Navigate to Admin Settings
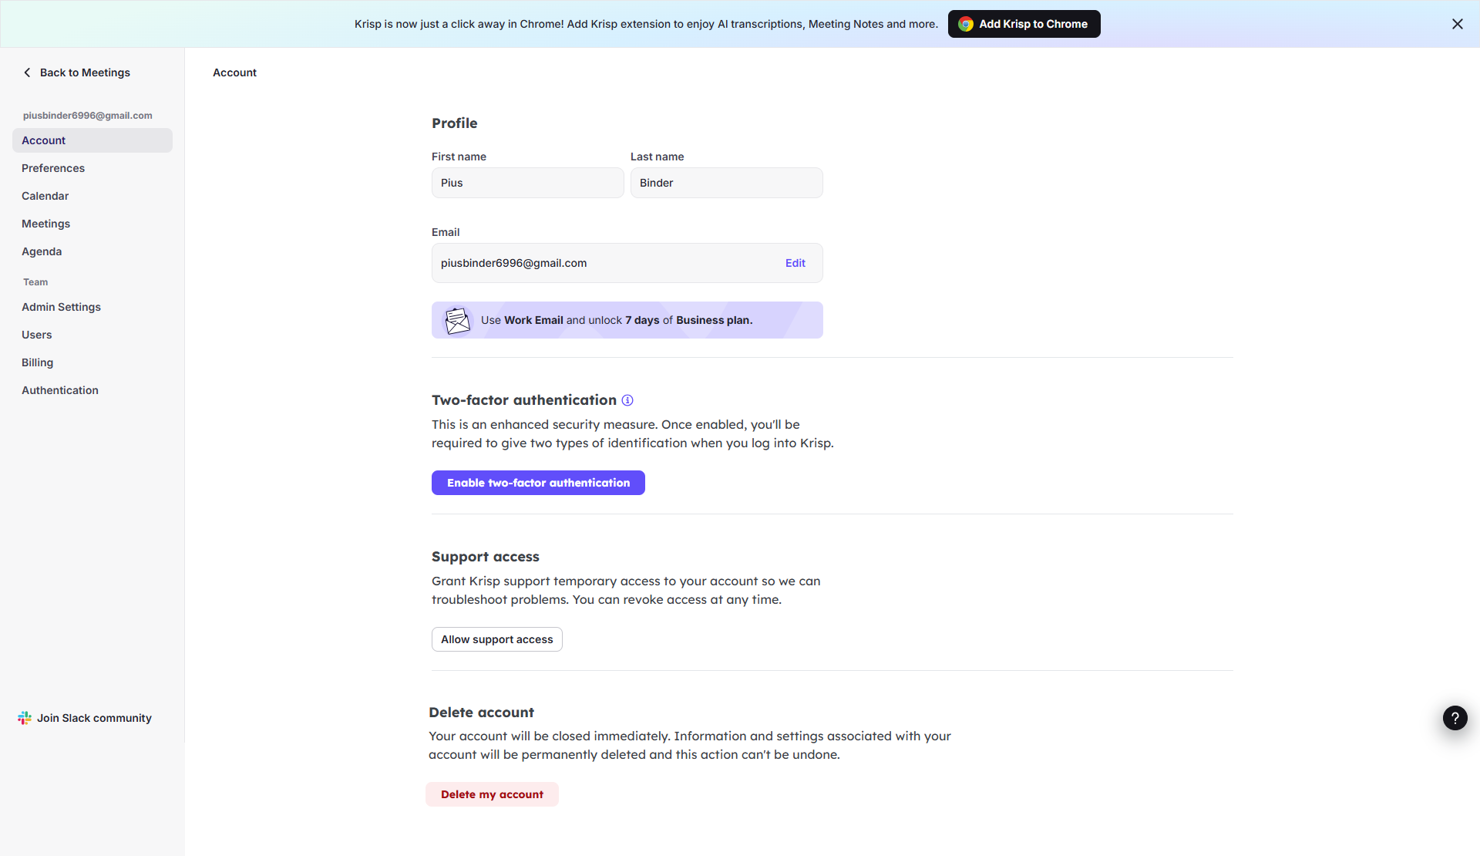 click(x=61, y=307)
